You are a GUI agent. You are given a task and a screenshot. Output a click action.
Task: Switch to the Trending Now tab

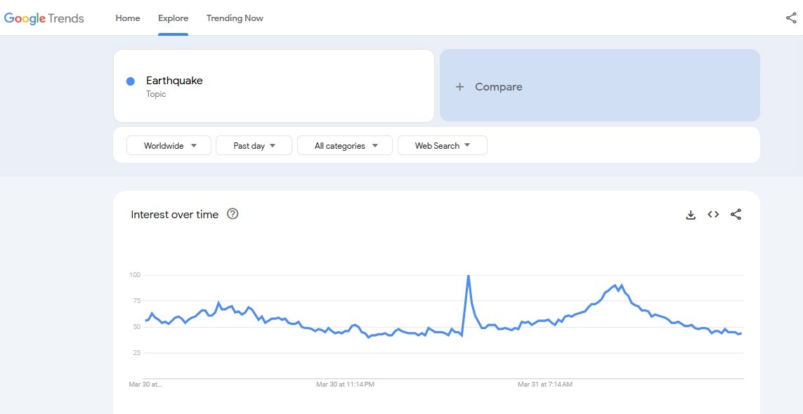pyautogui.click(x=235, y=18)
